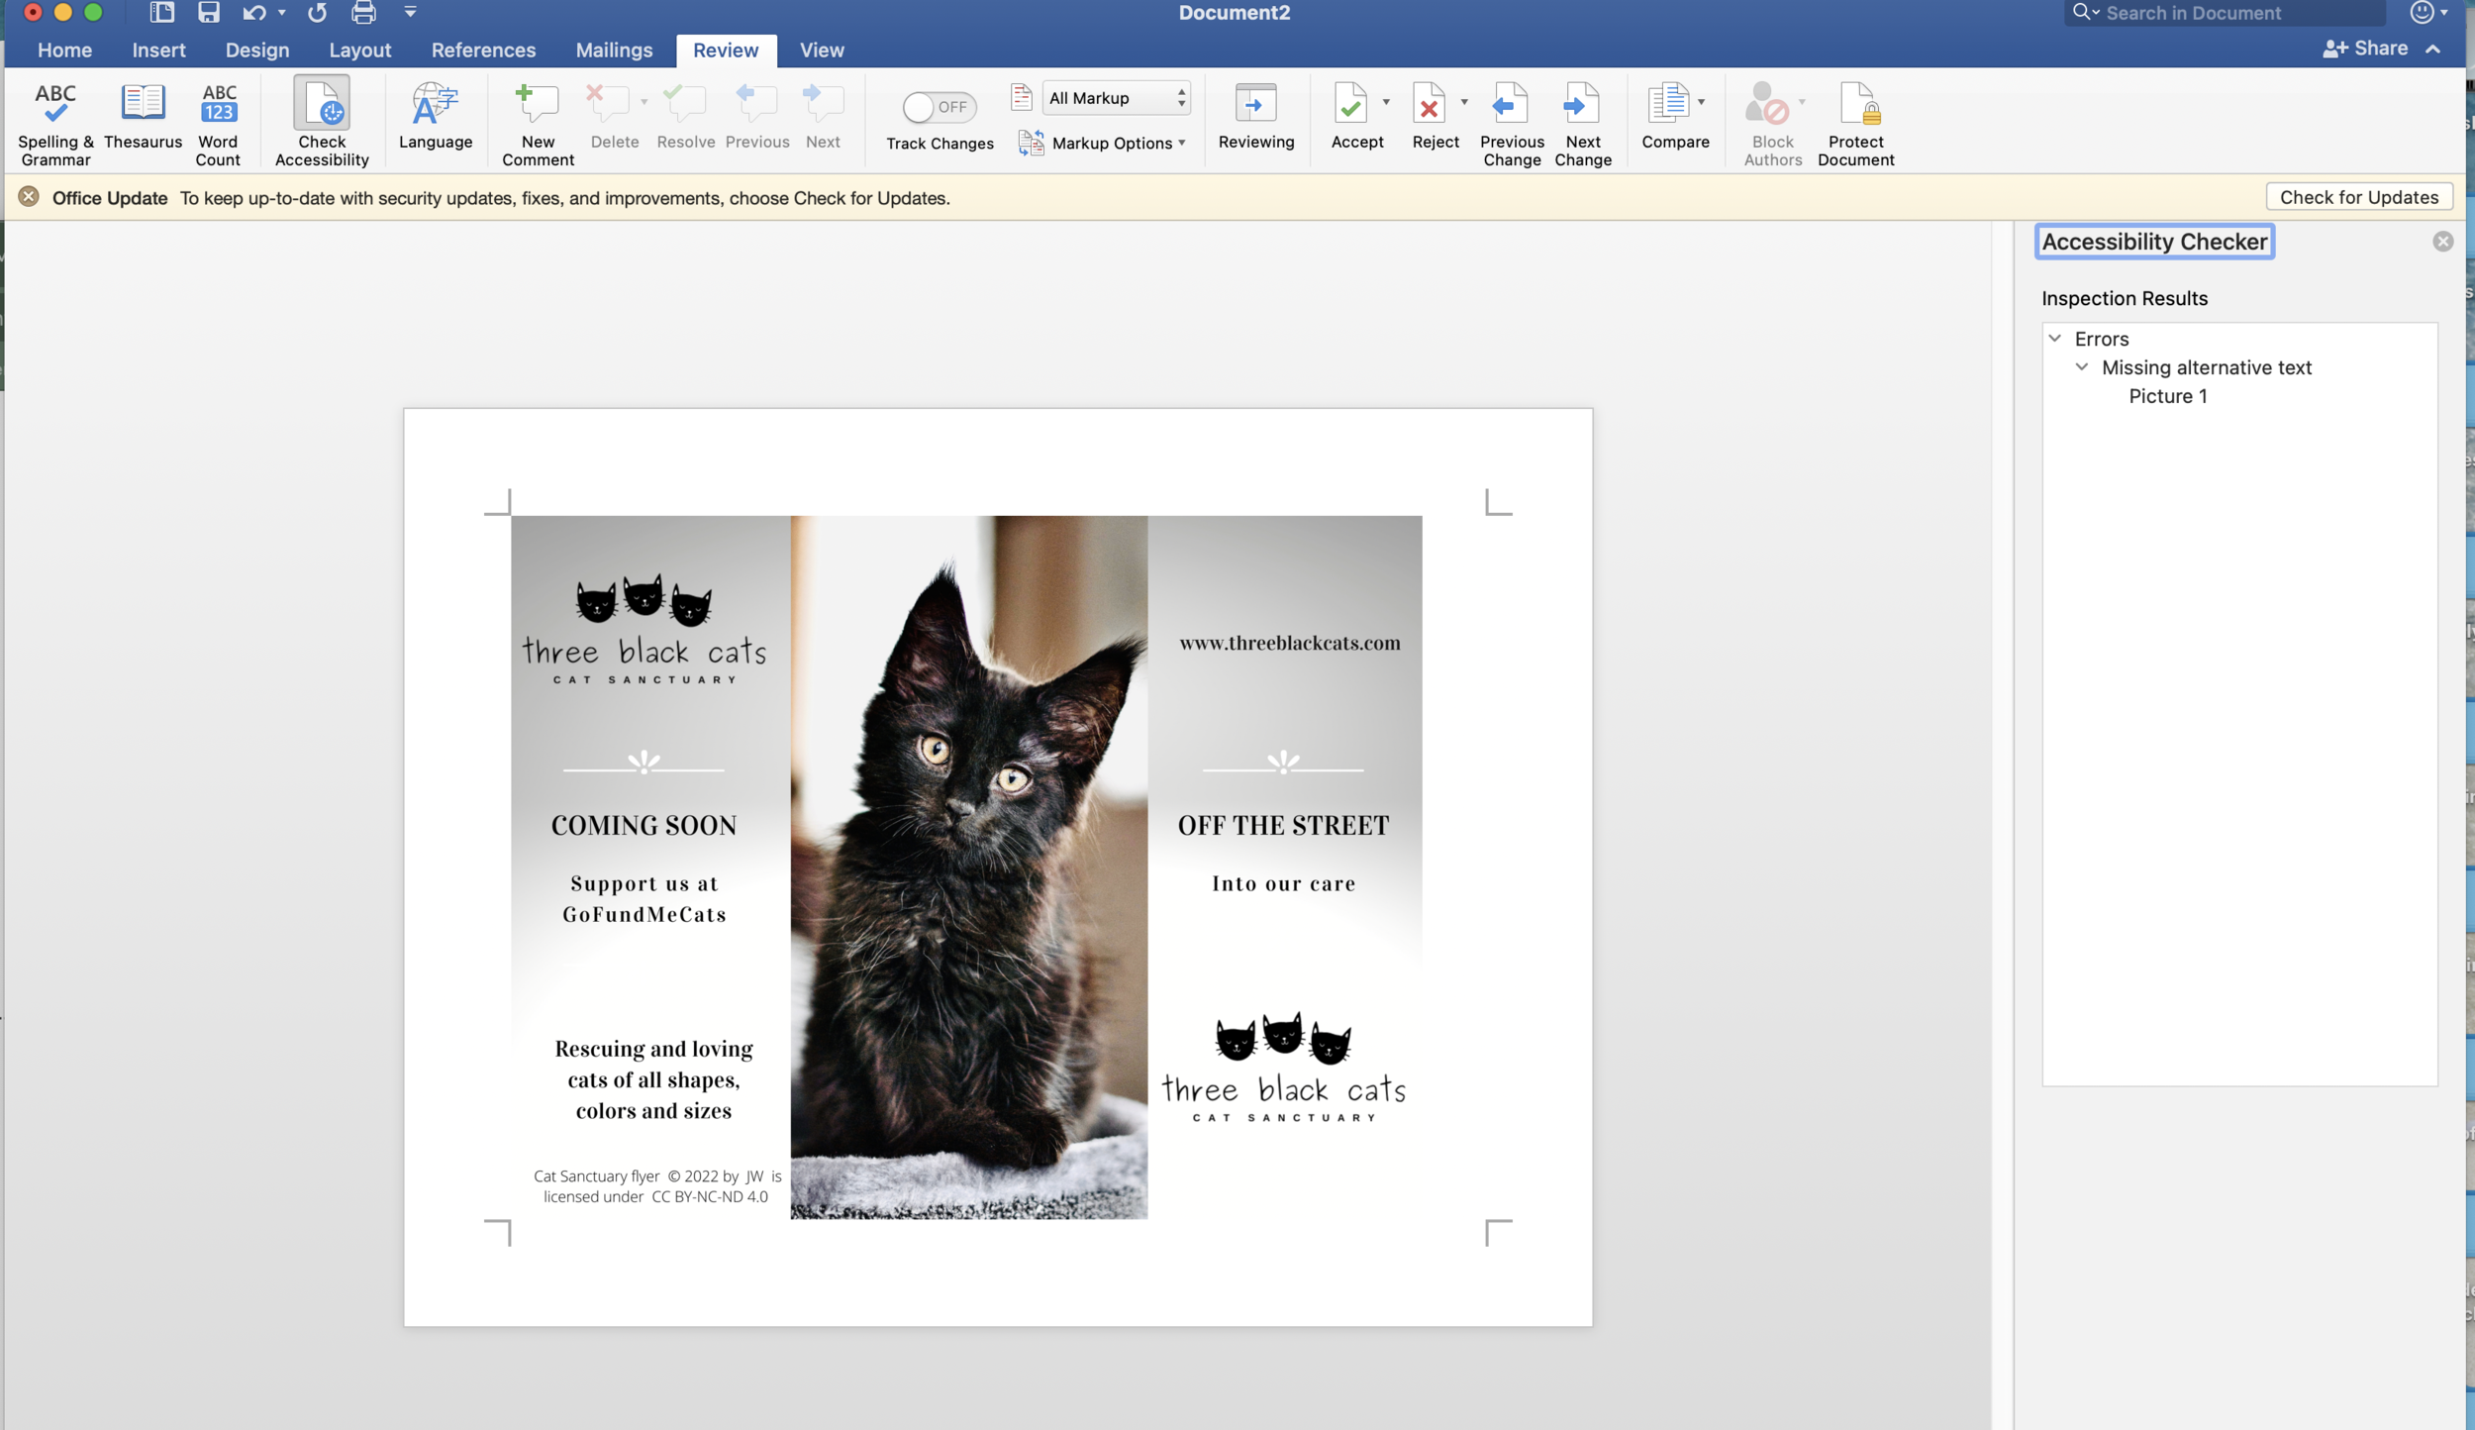Switch to the References tab
The image size is (2475, 1430).
483,50
